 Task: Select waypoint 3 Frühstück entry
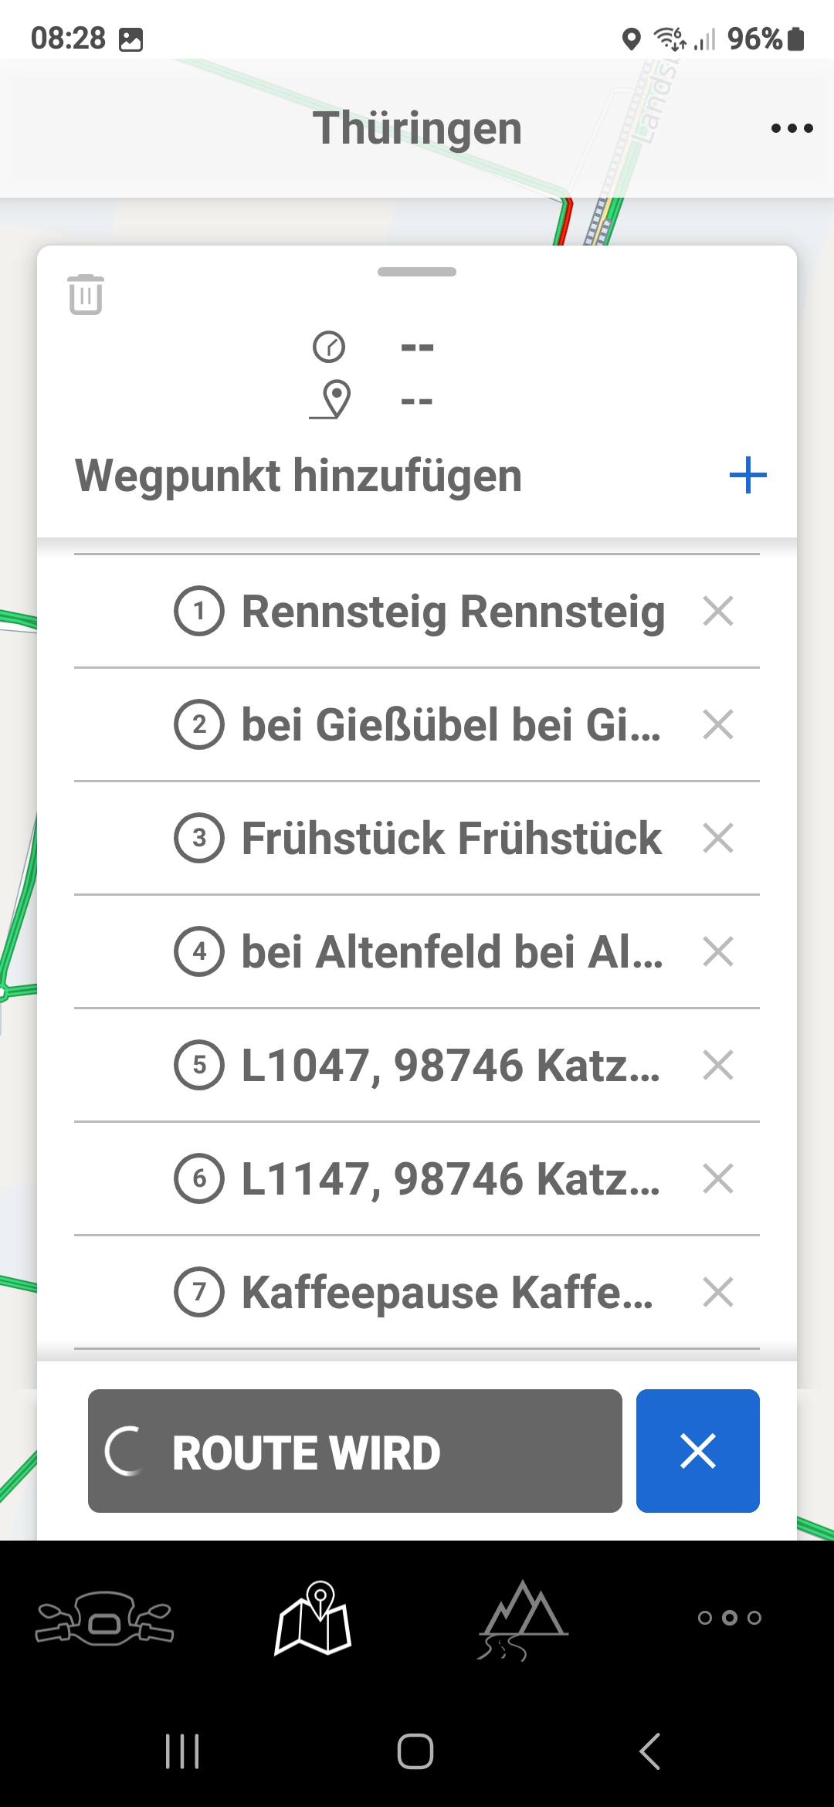click(x=451, y=838)
